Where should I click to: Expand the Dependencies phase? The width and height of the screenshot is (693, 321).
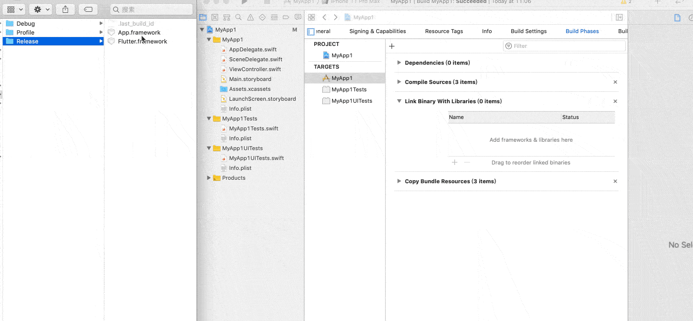coord(399,63)
